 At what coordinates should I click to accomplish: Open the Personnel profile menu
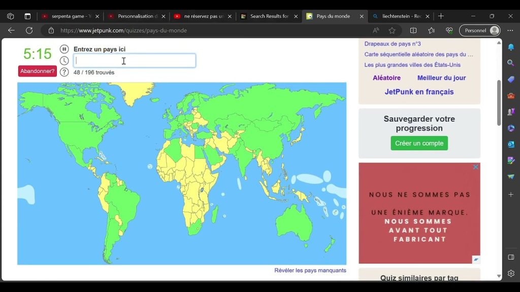coord(479,30)
